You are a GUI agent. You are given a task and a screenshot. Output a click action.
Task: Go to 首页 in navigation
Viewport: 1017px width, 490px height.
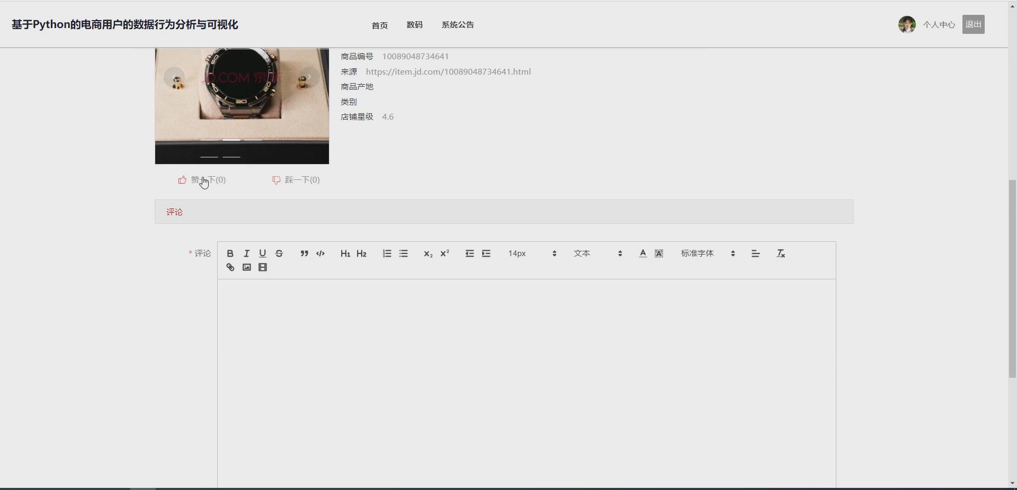point(380,25)
